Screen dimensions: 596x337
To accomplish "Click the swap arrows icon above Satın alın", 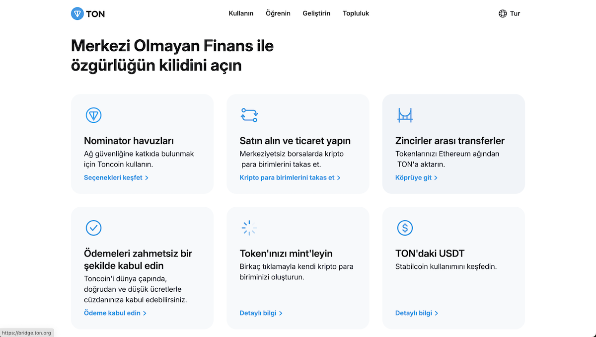I will point(249,115).
